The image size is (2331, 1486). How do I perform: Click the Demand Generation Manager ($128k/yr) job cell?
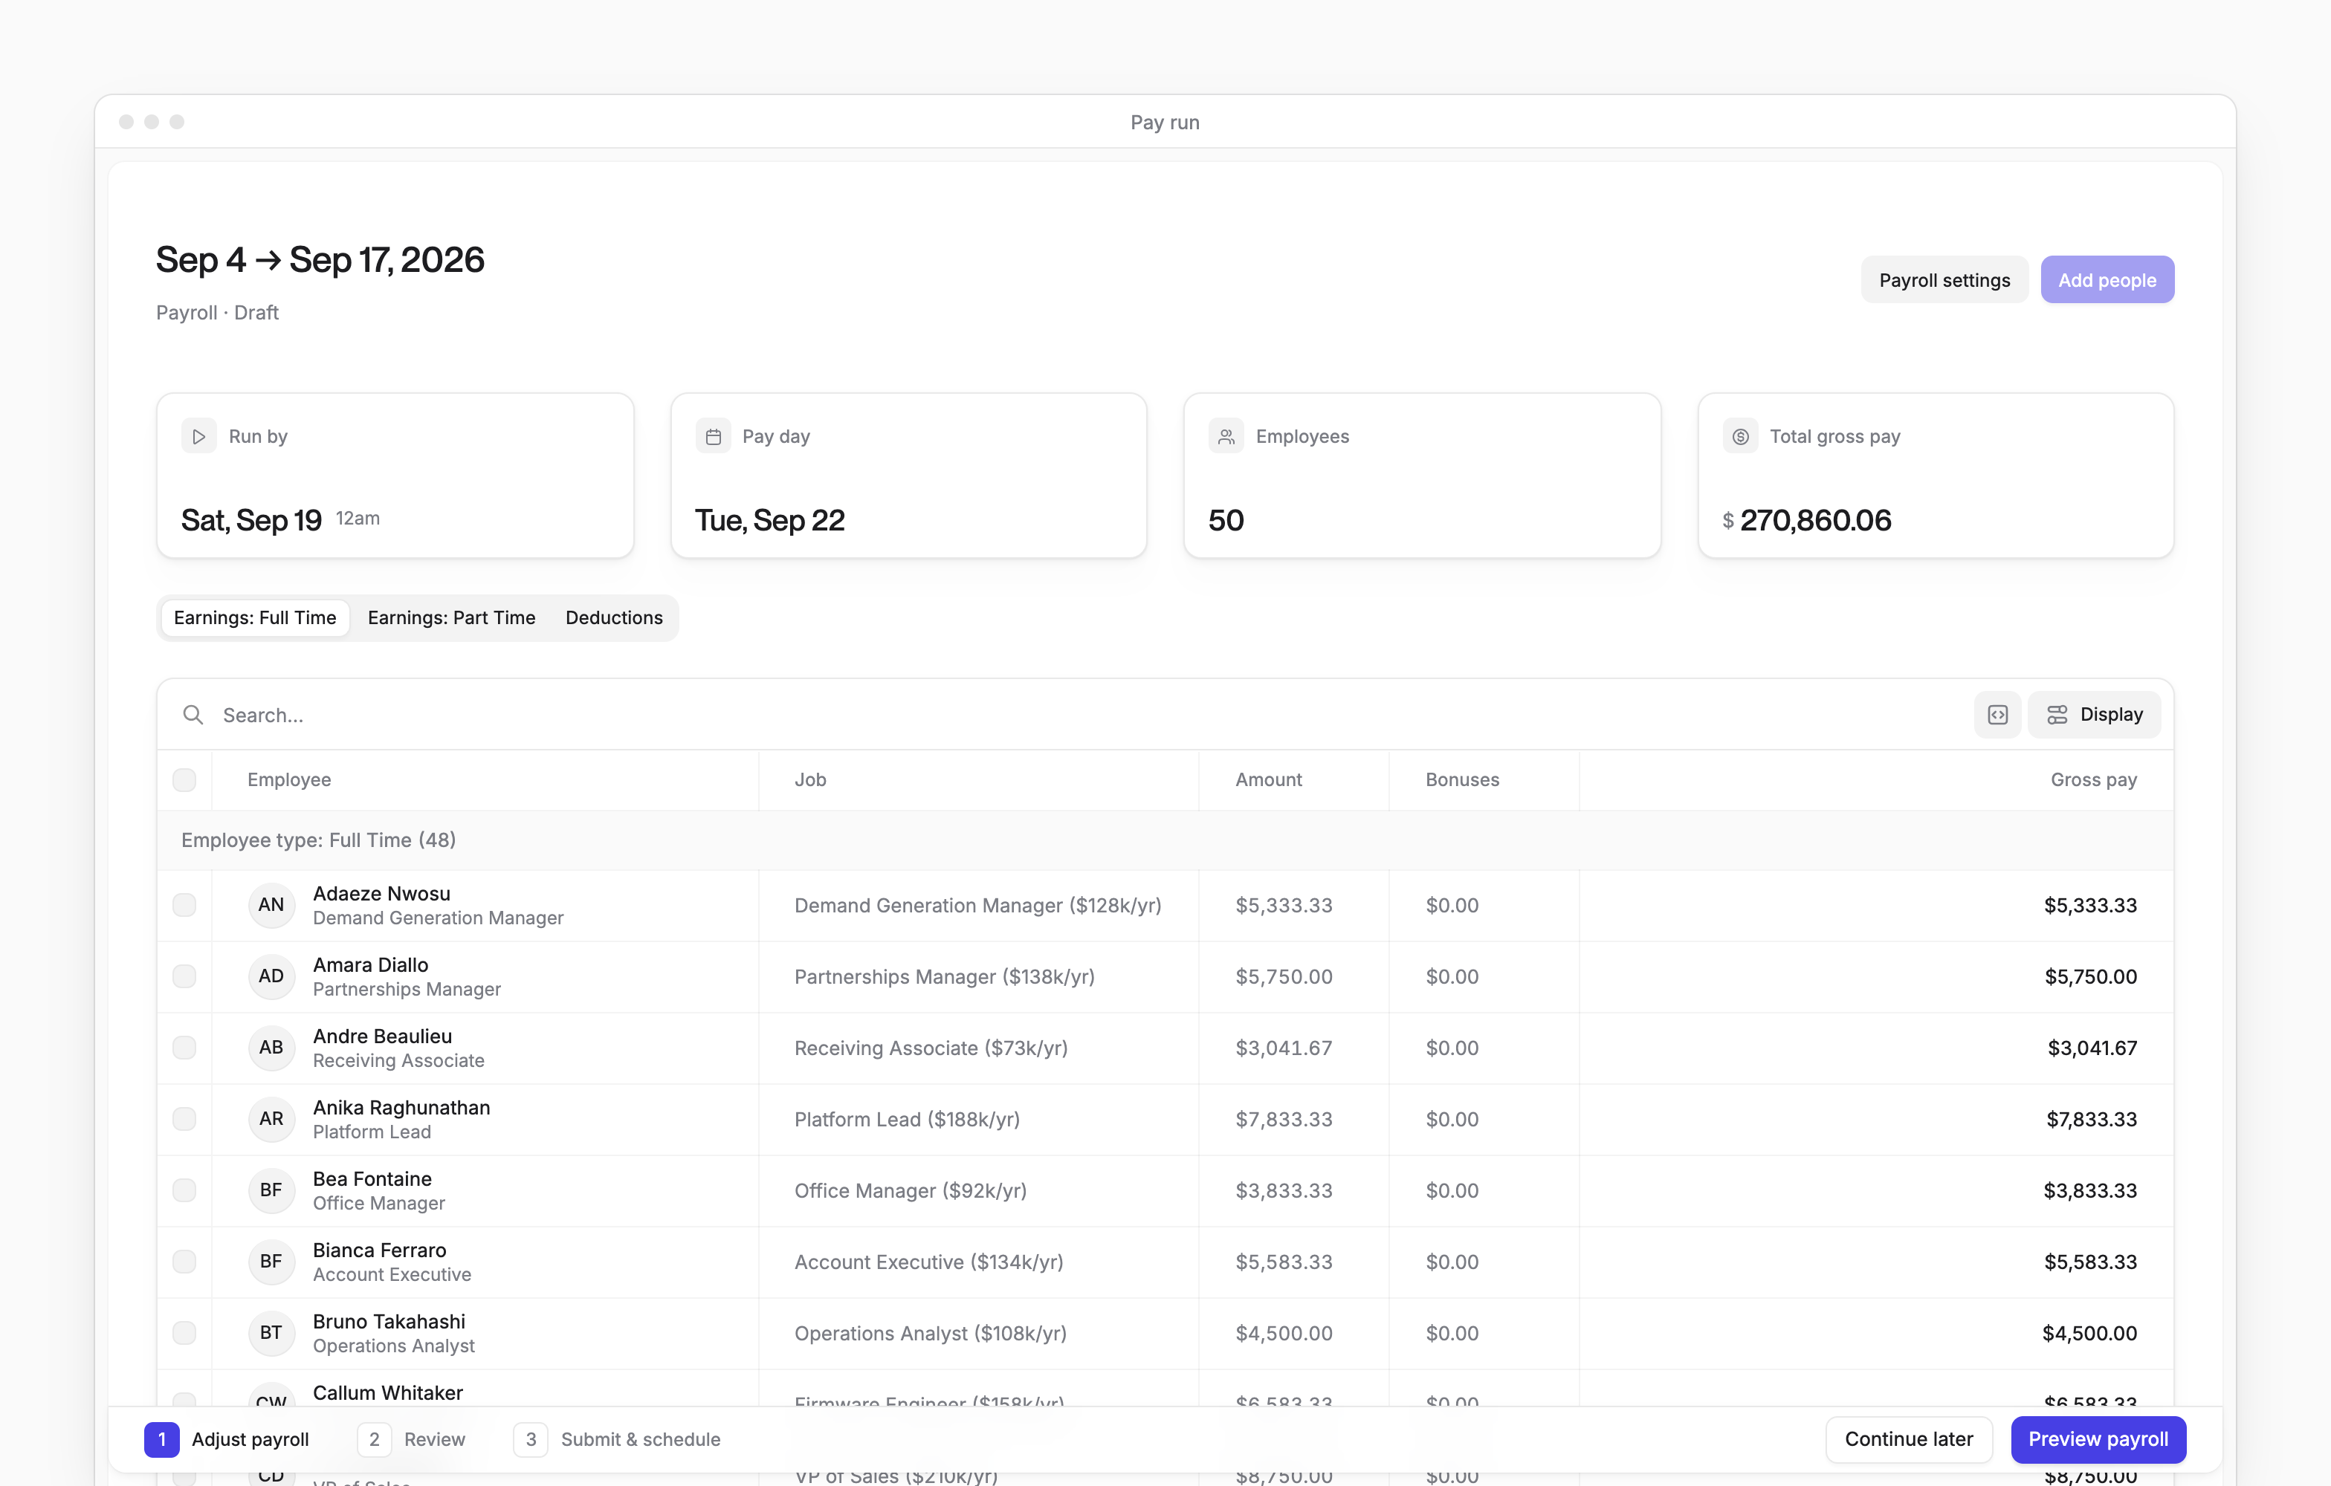(x=977, y=906)
